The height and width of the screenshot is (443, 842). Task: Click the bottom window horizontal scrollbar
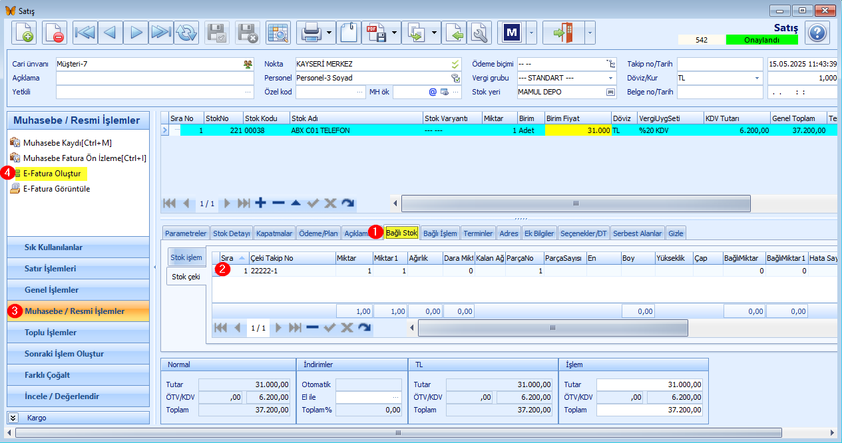tap(398, 432)
